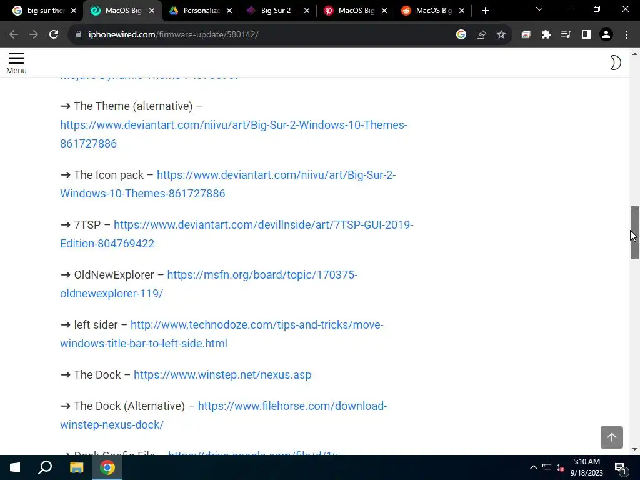Click the Google icon in address bar
The width and height of the screenshot is (640, 480).
point(461,35)
